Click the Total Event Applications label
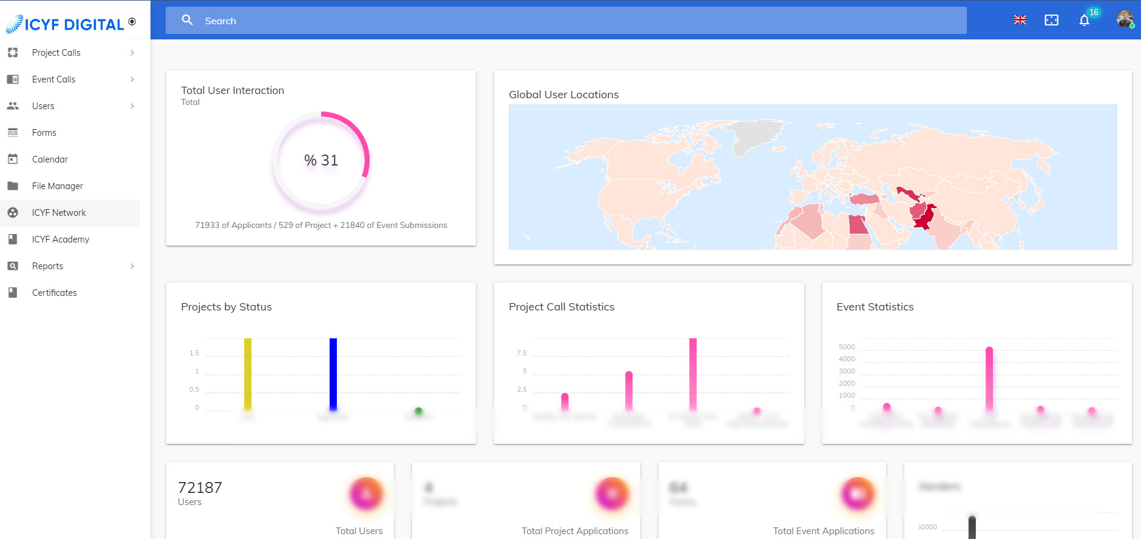This screenshot has width=1141, height=539. [824, 531]
